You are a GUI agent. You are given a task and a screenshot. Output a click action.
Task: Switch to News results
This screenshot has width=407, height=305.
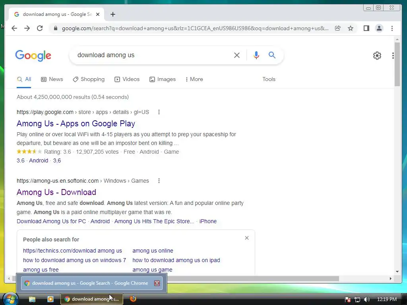(52, 79)
